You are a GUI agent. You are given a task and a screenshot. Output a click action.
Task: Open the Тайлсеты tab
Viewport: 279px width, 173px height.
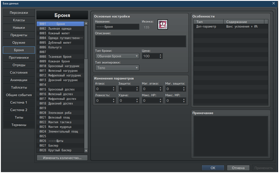(x=19, y=87)
